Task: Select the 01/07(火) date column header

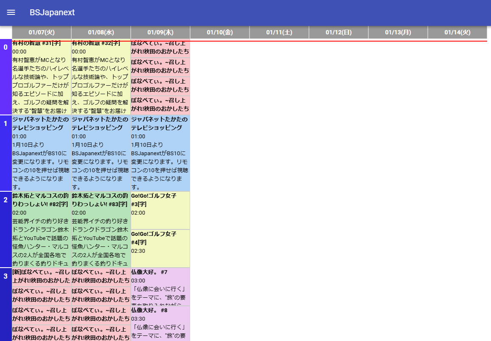Action: tap(42, 32)
